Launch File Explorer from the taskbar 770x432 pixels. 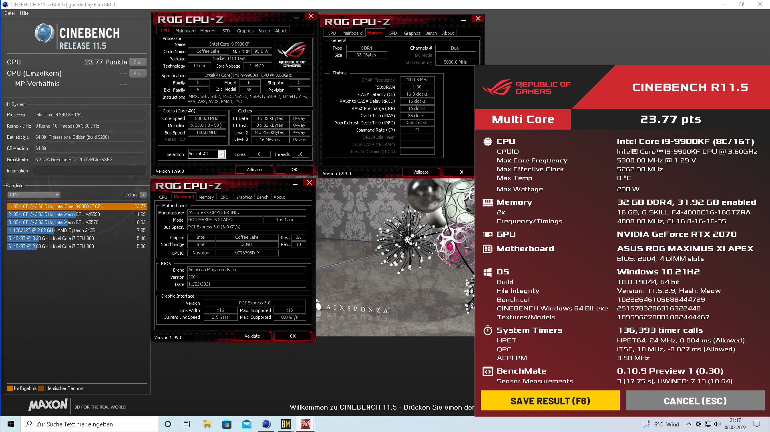tap(207, 424)
